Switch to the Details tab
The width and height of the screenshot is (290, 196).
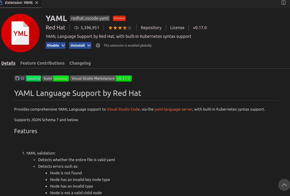click(8, 63)
